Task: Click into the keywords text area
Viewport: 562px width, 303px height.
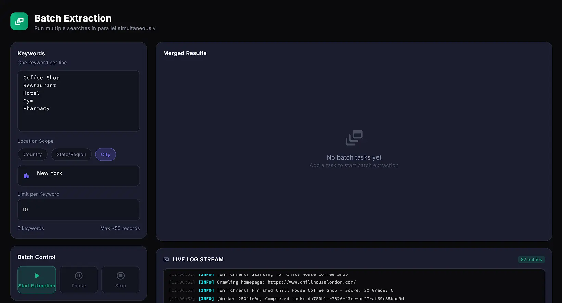Action: 79,101
